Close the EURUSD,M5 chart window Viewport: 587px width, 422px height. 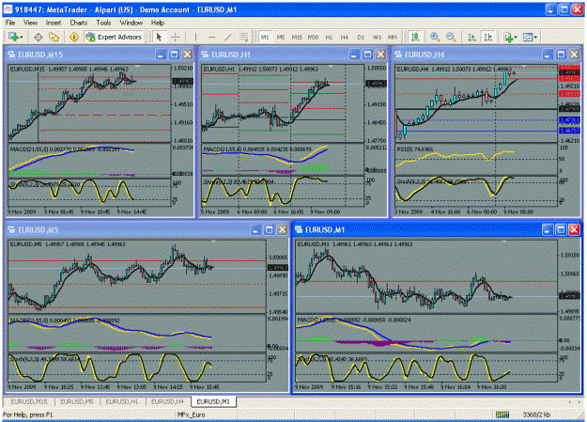click(x=283, y=229)
